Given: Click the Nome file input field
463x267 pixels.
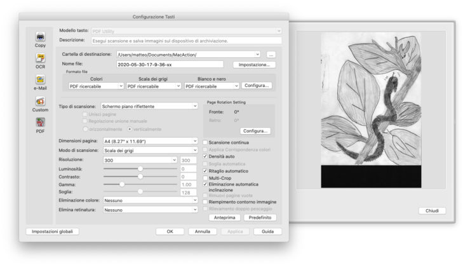Looking at the screenshot, I should pyautogui.click(x=170, y=64).
